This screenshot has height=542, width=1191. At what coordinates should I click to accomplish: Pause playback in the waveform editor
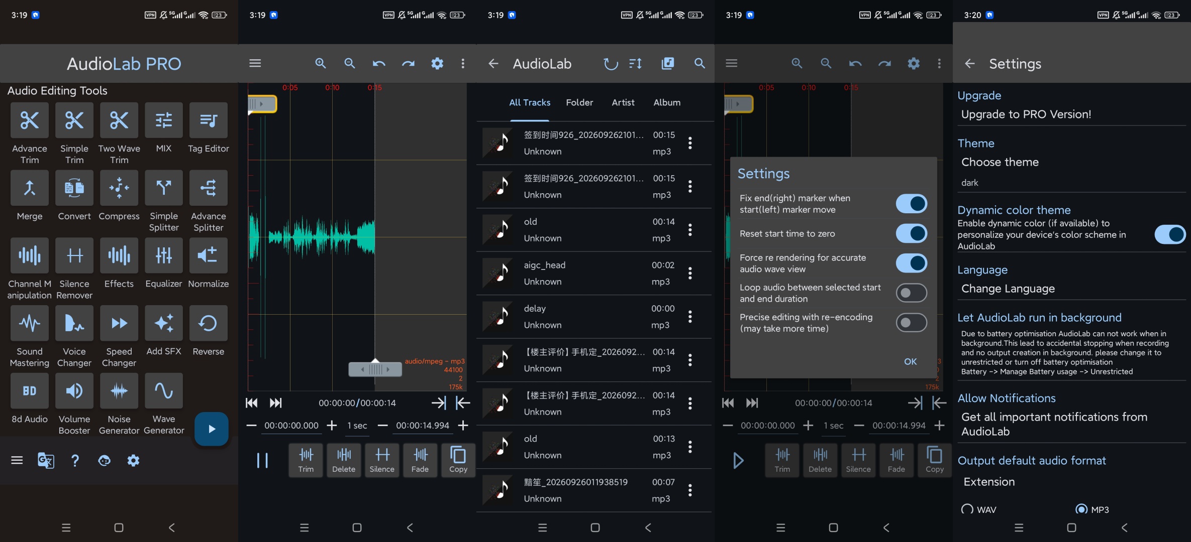click(x=262, y=460)
